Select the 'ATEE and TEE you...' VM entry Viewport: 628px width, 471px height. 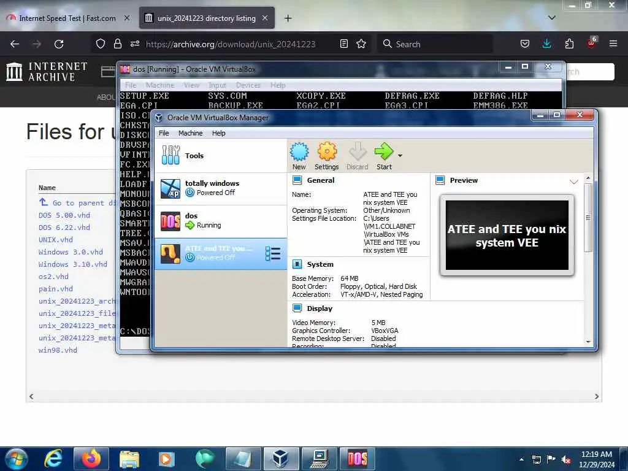[221, 253]
